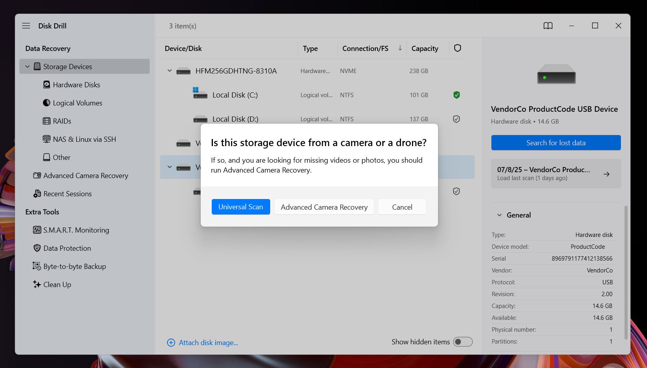This screenshot has width=647, height=368.
Task: Click the Clean Up sparkle icon
Action: tap(37, 284)
